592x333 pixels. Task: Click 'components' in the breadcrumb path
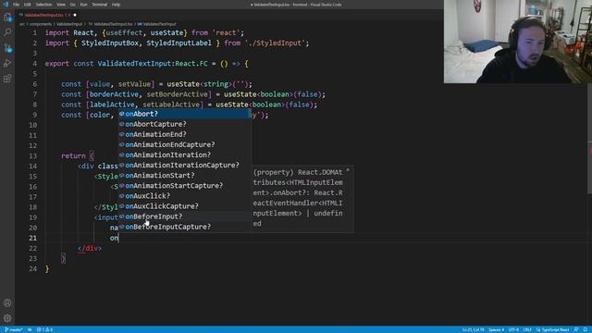tap(40, 24)
